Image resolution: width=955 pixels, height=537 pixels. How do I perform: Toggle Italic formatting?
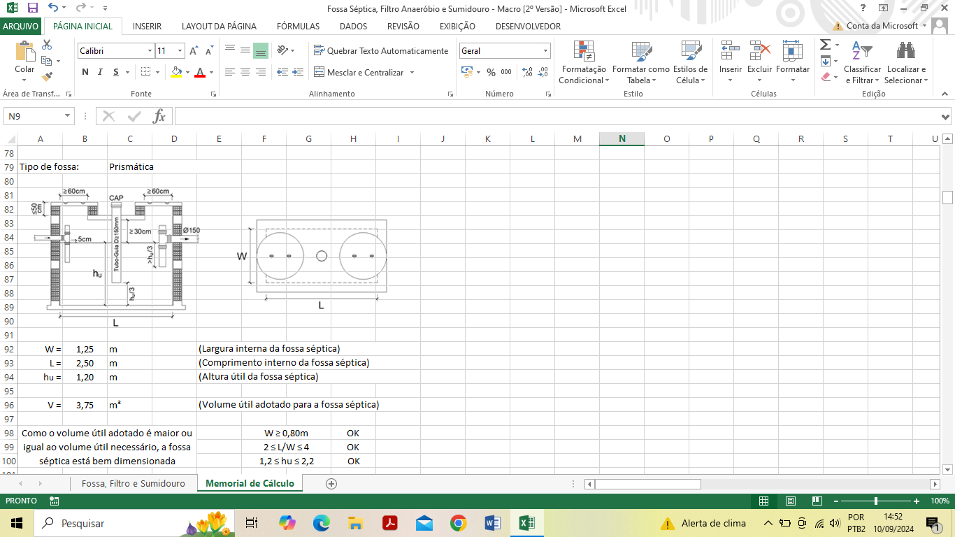coord(100,72)
